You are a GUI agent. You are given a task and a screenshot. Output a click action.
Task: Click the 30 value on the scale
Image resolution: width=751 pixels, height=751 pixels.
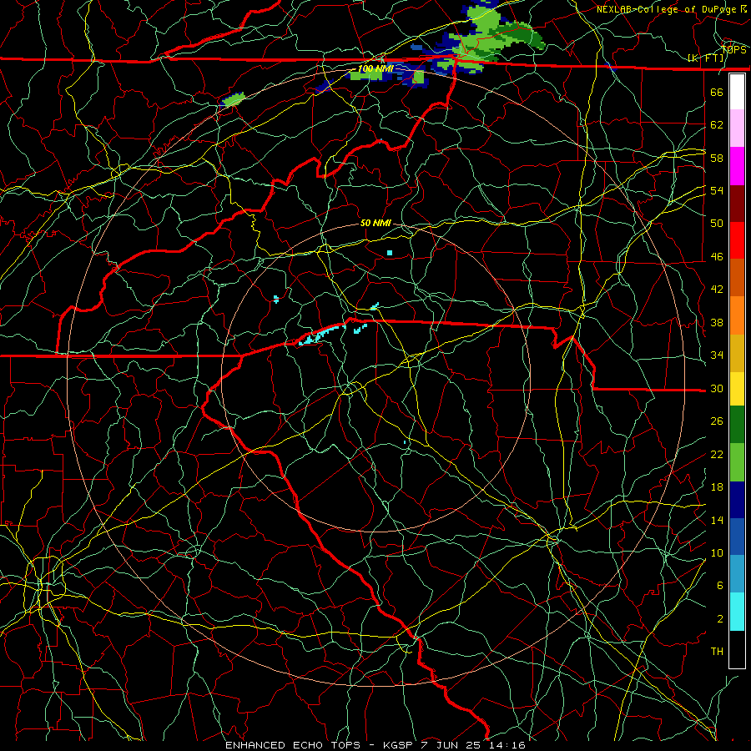click(x=717, y=388)
